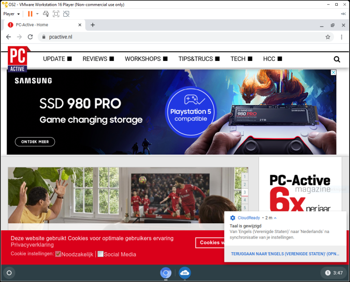The width and height of the screenshot is (350, 282).
Task: Go back to previous page
Action: tap(8, 37)
